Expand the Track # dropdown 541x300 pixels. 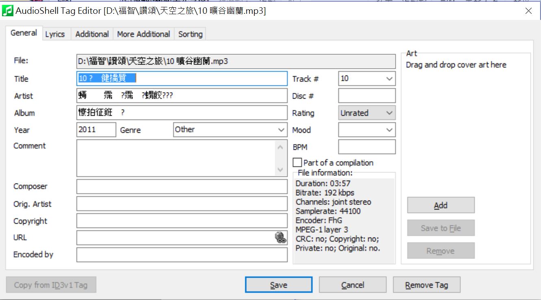[389, 79]
